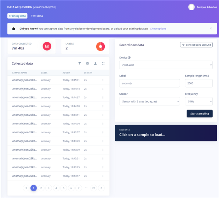Click the LABEL column header
Screen dimensions: 219x198
[44, 73]
